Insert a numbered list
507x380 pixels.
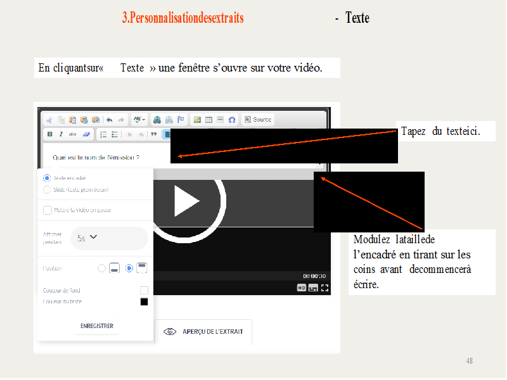pyautogui.click(x=104, y=134)
